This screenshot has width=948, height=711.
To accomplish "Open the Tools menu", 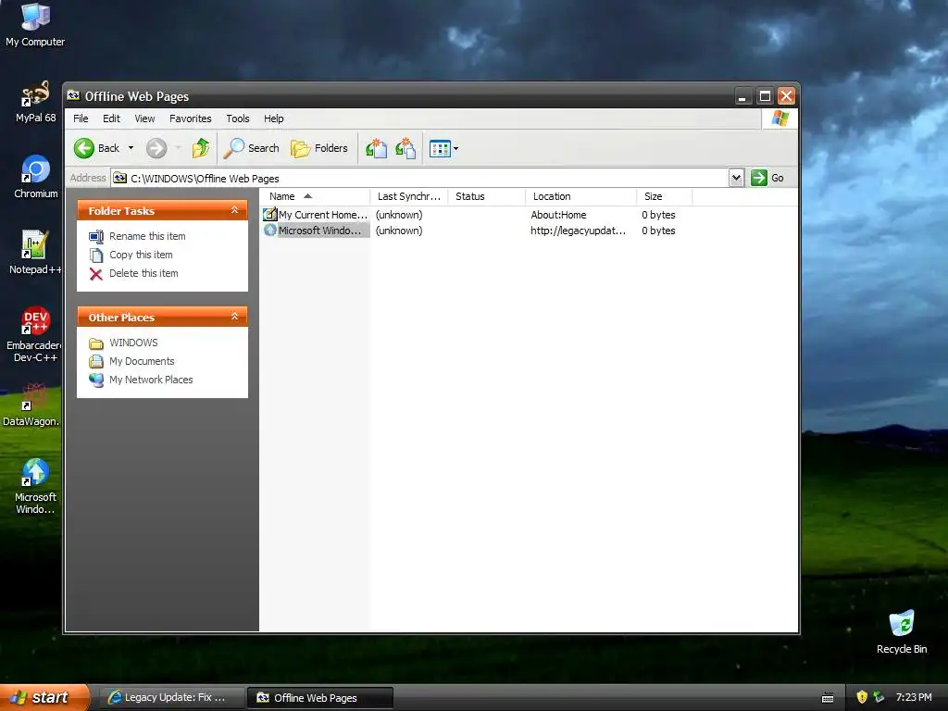I will [x=238, y=118].
